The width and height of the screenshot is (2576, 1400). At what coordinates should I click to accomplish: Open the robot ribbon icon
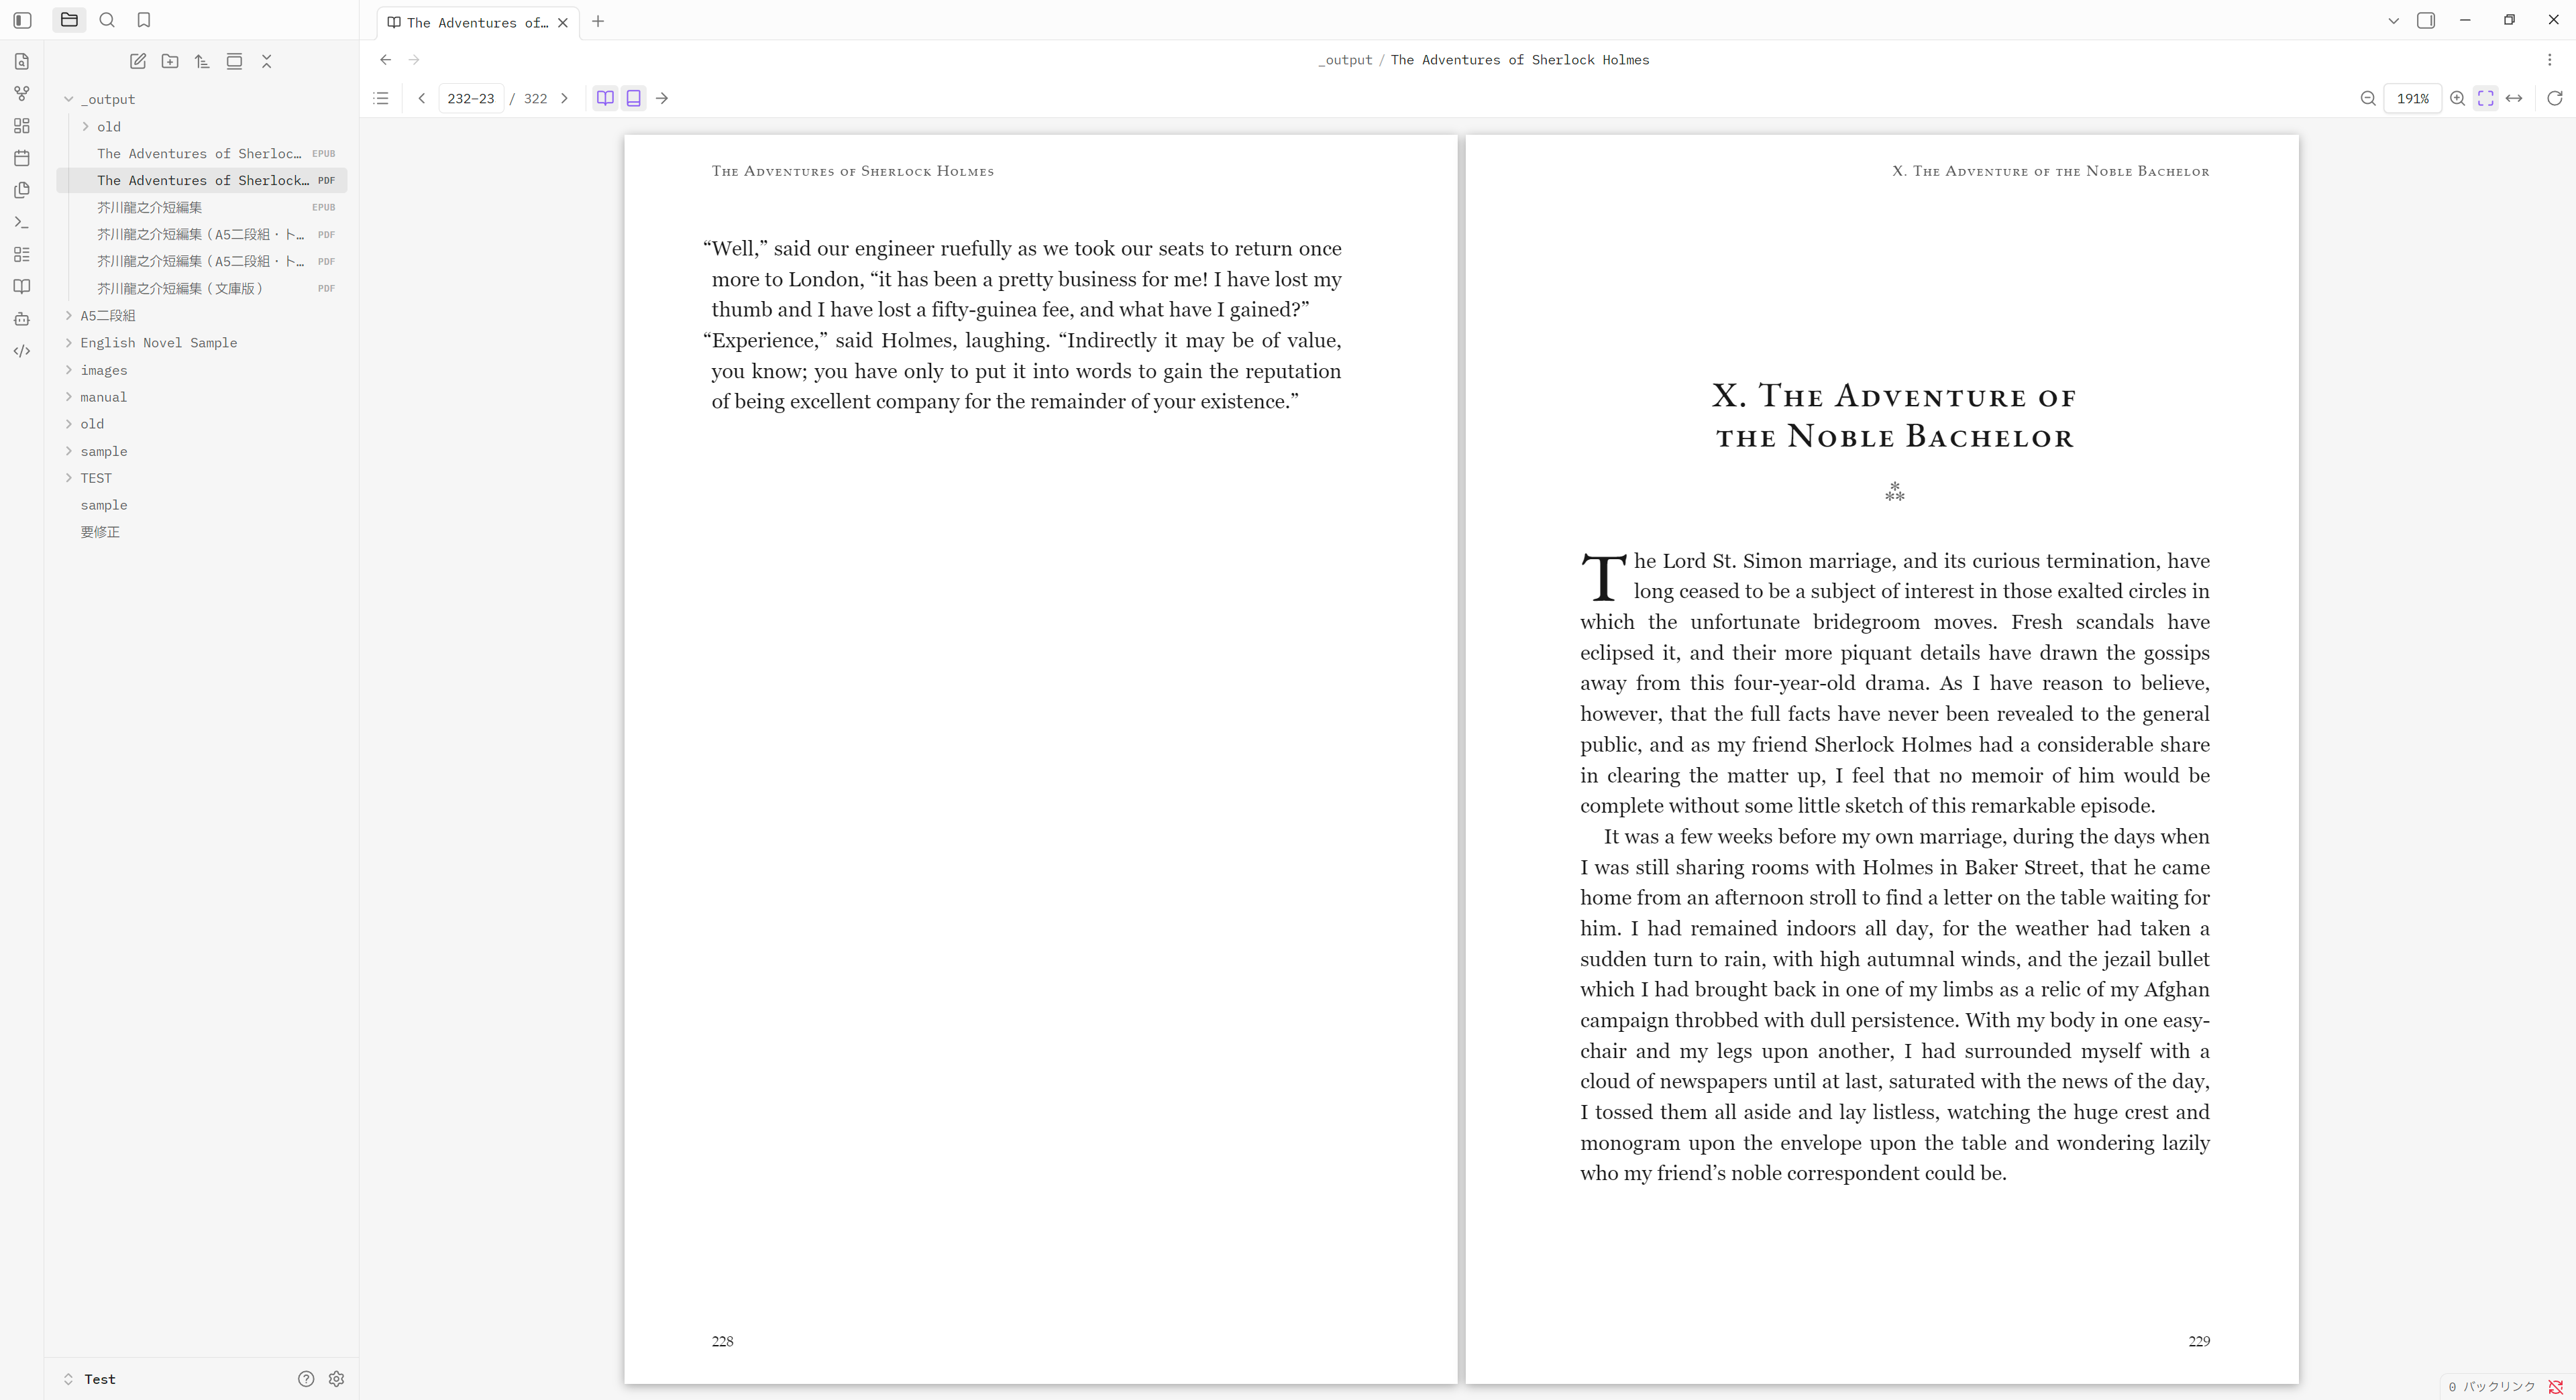pyautogui.click(x=22, y=318)
